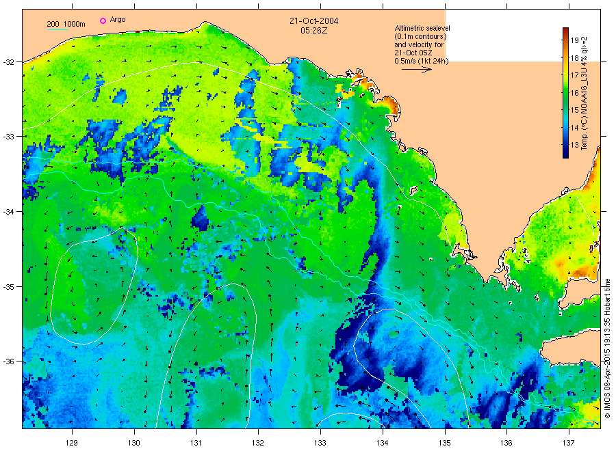This screenshot has height=451, width=616.
Task: Click the '13' colorbar tick label
Action: pos(574,145)
